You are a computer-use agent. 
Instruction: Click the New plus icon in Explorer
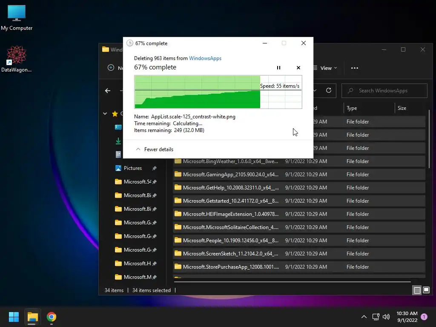pyautogui.click(x=111, y=68)
